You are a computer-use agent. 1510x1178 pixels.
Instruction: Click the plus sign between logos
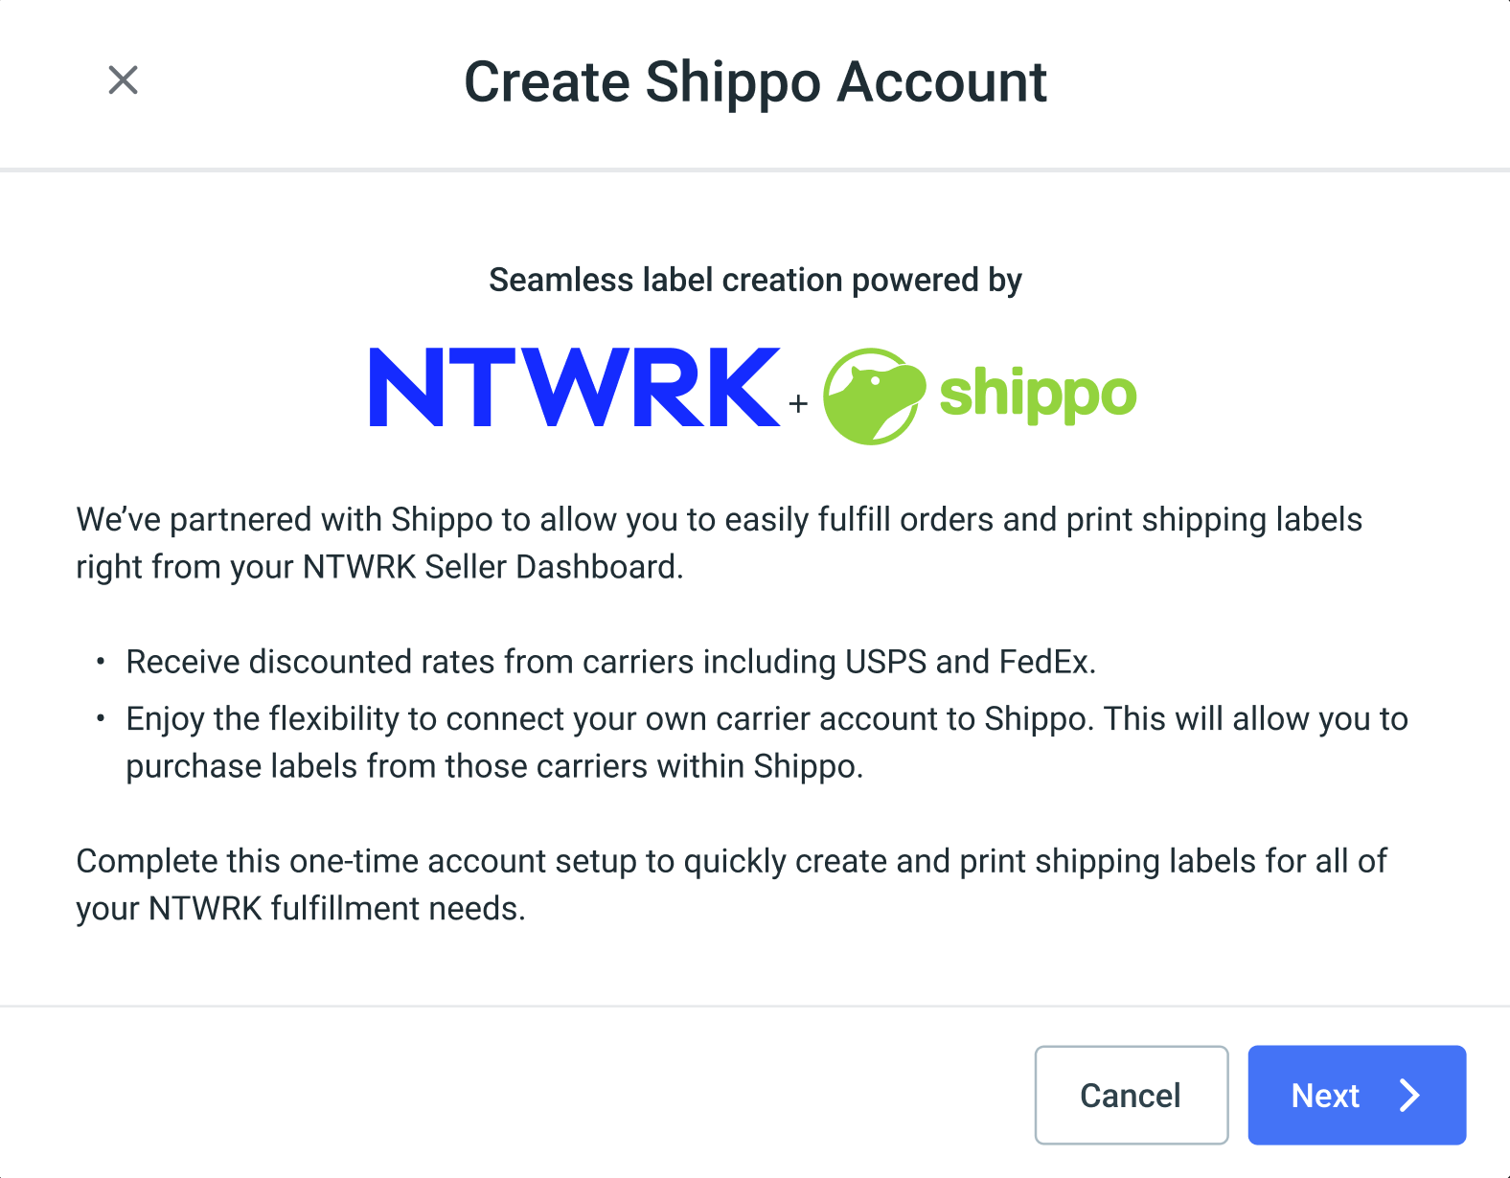(x=797, y=402)
